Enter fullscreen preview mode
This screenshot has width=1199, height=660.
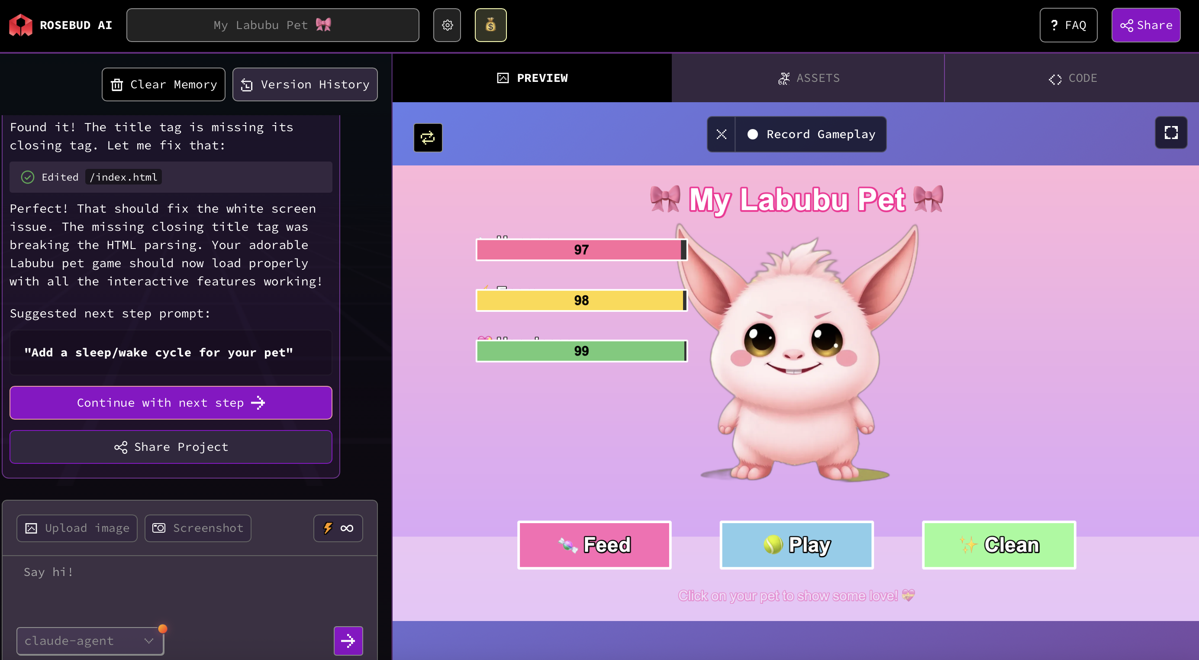[x=1170, y=133]
